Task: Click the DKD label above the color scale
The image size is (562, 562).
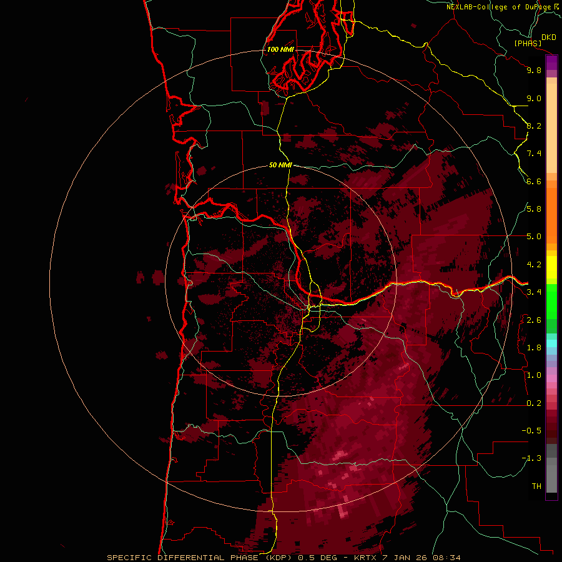Action: tap(549, 37)
